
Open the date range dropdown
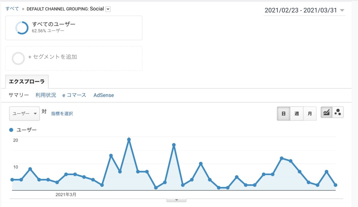click(304, 10)
